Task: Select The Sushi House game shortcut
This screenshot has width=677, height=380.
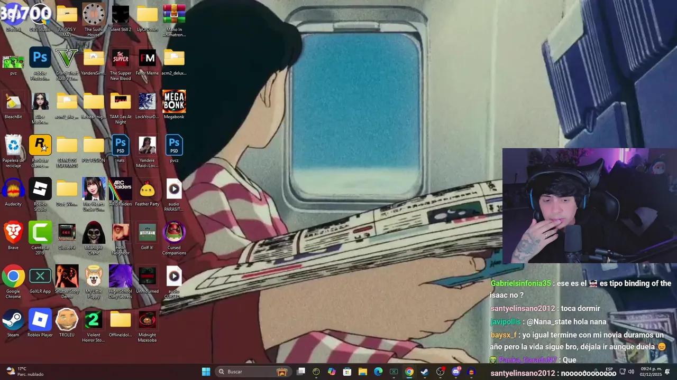Action: click(x=94, y=21)
